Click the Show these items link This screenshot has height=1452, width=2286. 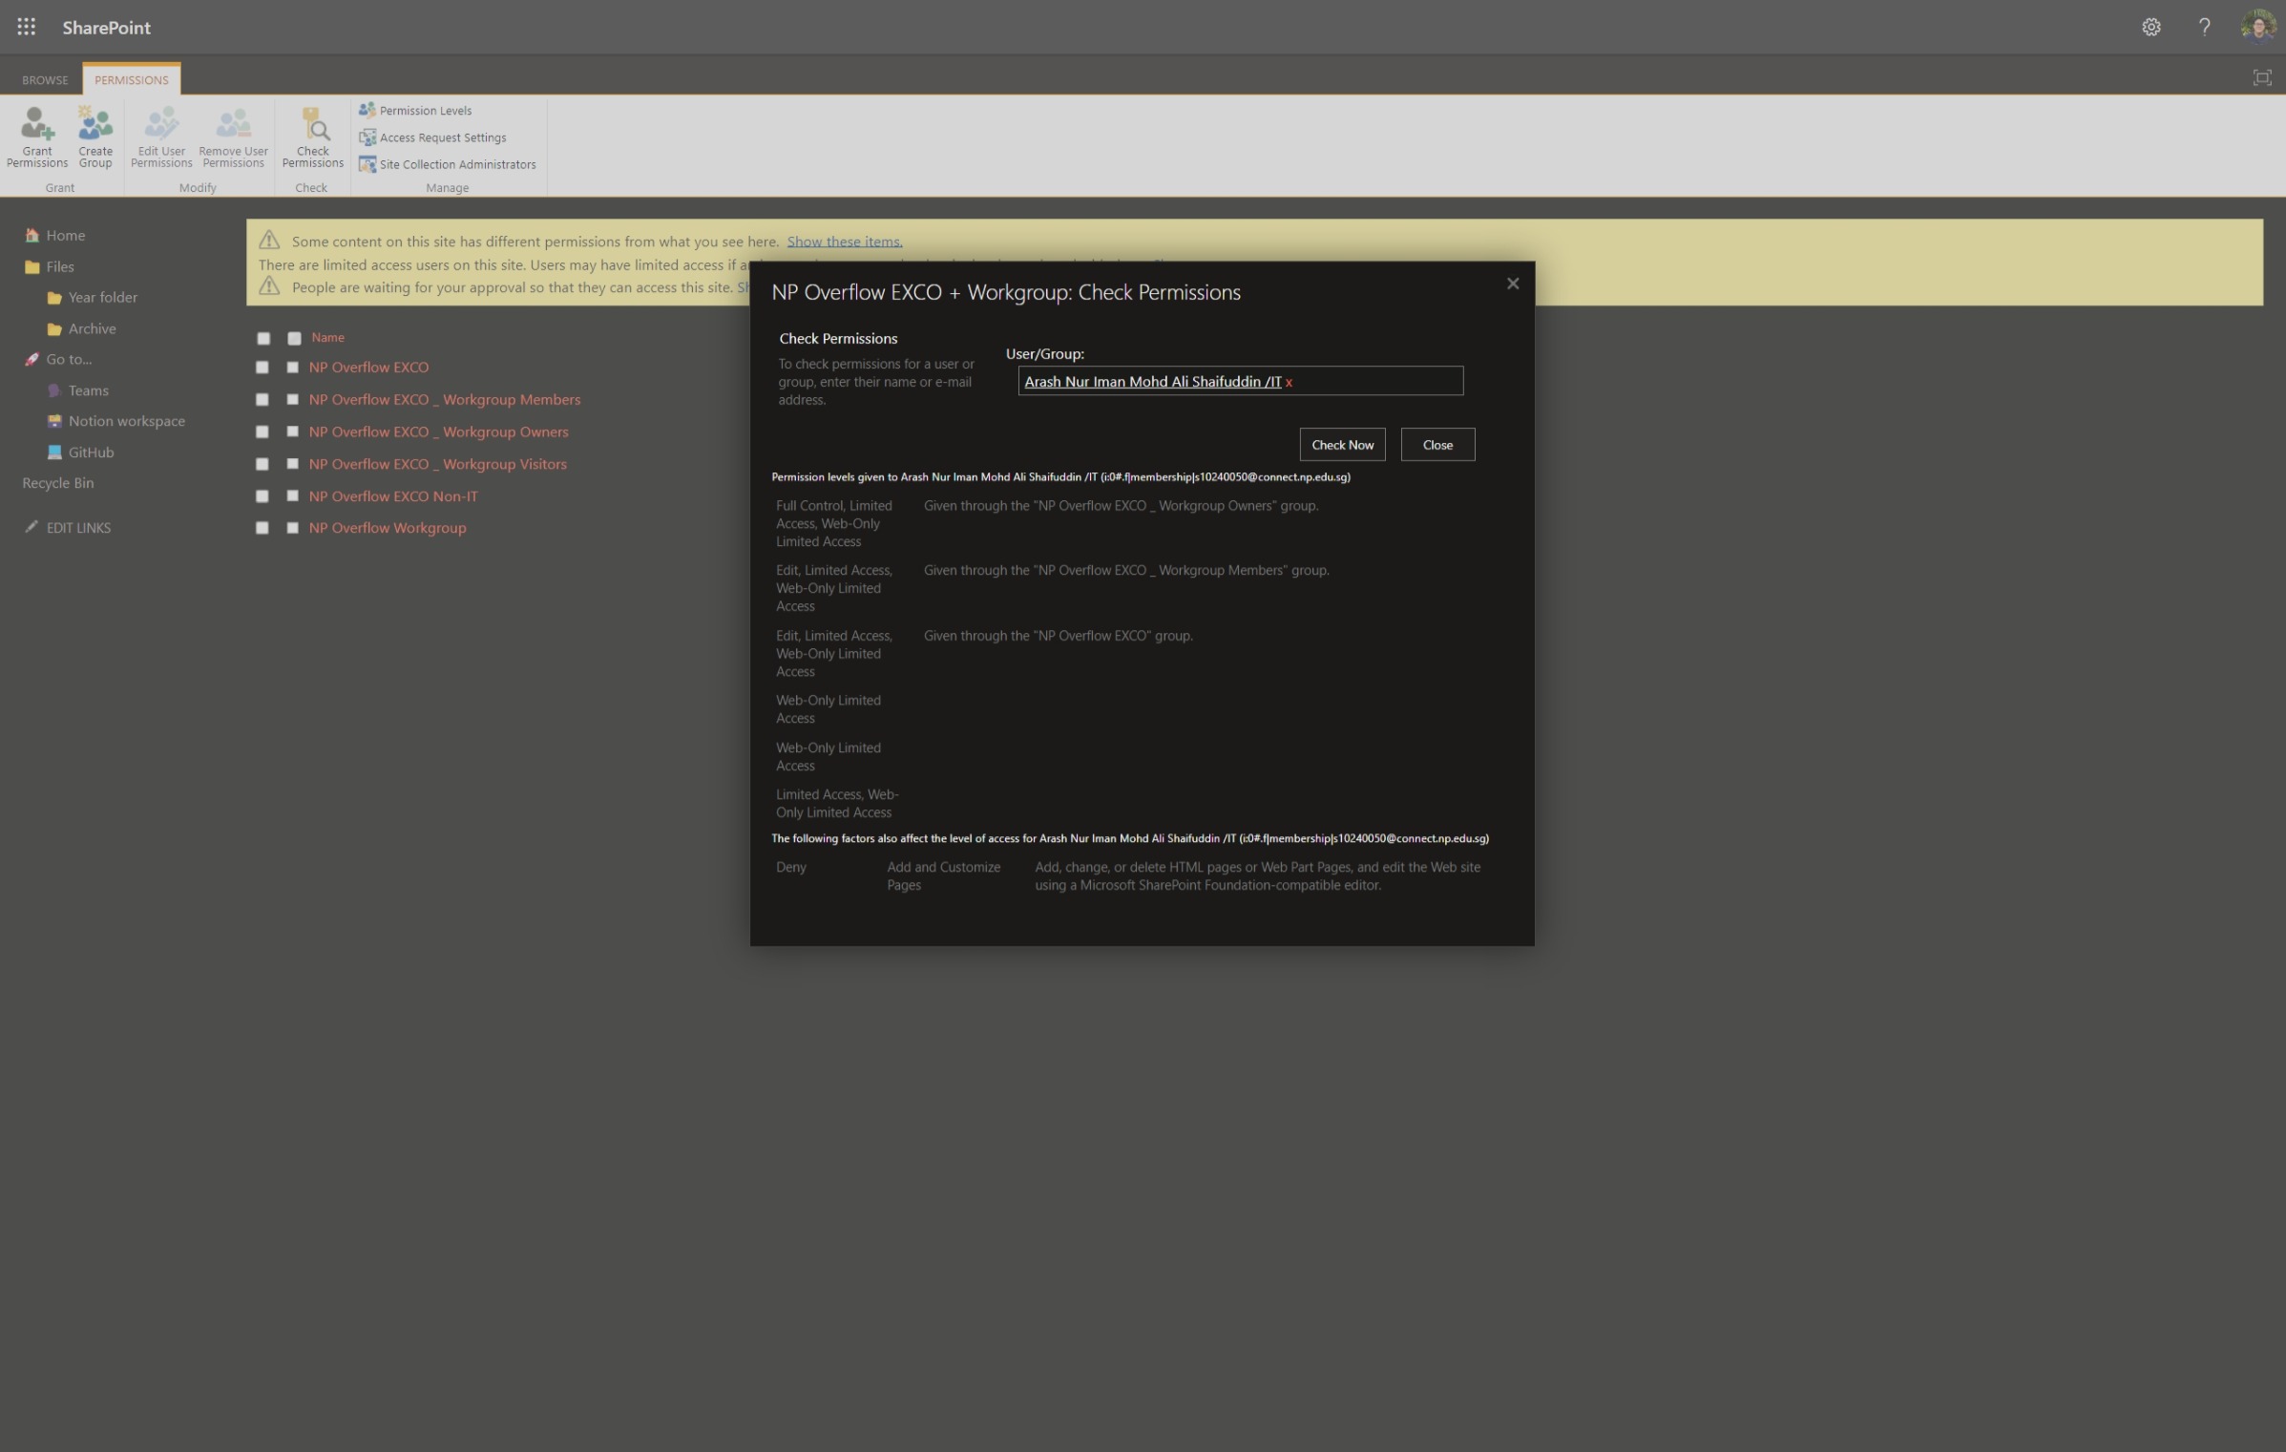coord(844,242)
